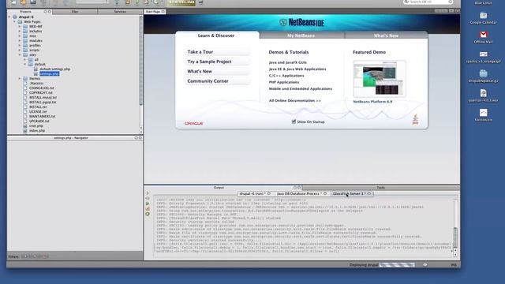Select the sparky_v1_orange.gif desktop file

click(x=483, y=57)
